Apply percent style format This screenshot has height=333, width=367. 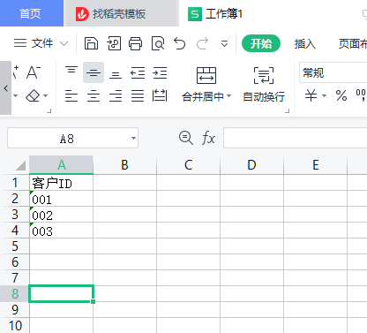[x=341, y=95]
